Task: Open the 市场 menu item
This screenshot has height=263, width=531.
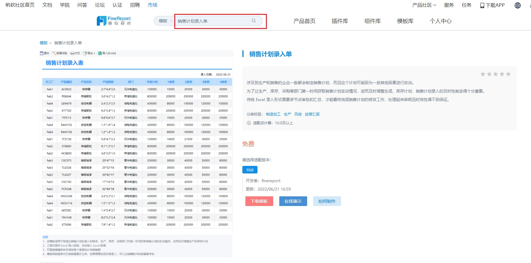Action: tap(152, 5)
